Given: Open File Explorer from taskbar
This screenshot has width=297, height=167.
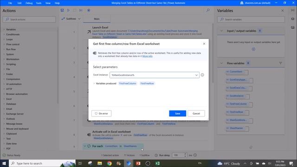Looking at the screenshot, I should [x=100, y=163].
